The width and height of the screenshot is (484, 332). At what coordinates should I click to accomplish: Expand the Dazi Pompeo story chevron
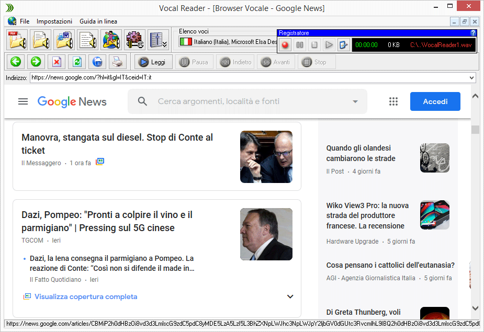(x=290, y=296)
